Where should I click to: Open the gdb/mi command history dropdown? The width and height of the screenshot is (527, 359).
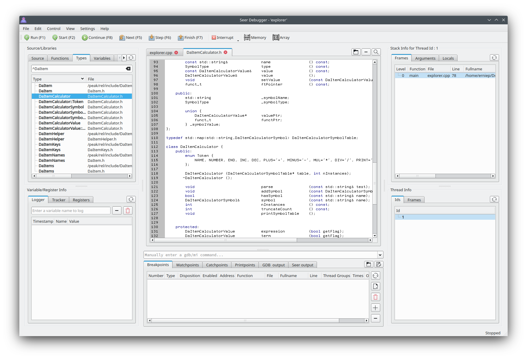(x=380, y=255)
